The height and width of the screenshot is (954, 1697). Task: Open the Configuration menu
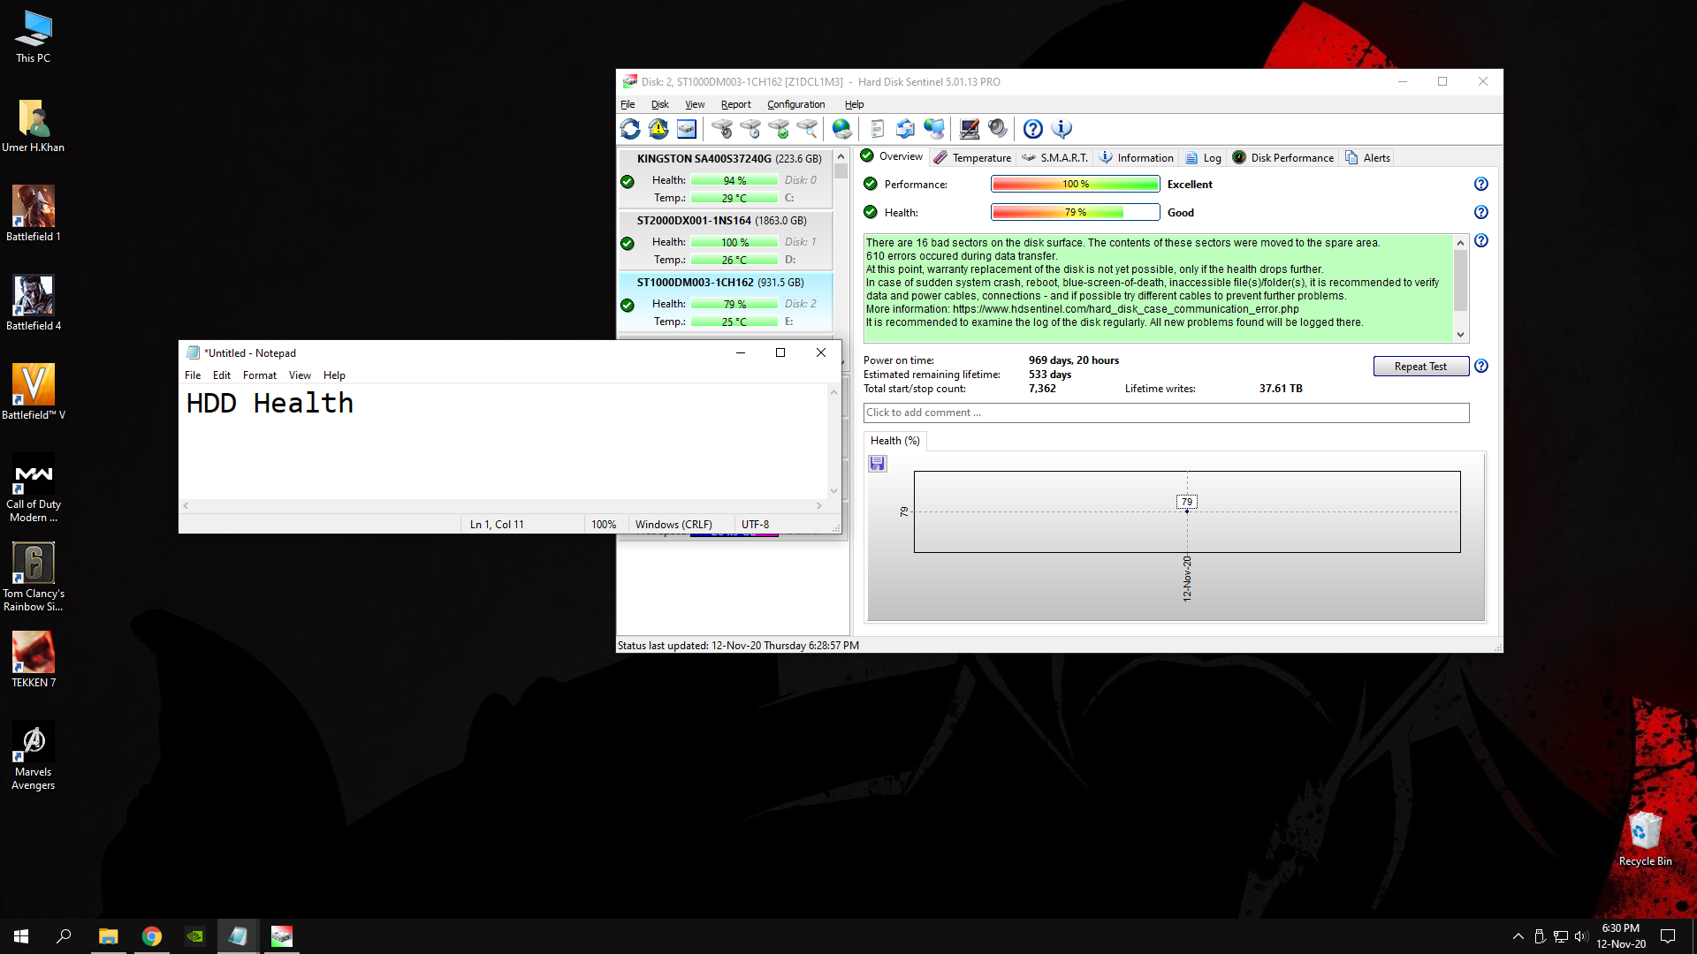tap(795, 104)
